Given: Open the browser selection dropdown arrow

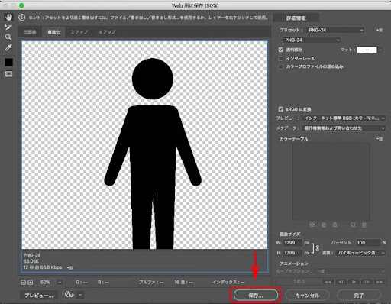Looking at the screenshot, I should [80, 295].
